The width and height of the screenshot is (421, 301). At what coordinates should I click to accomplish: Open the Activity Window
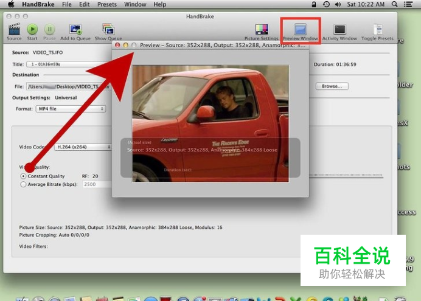[x=339, y=32]
